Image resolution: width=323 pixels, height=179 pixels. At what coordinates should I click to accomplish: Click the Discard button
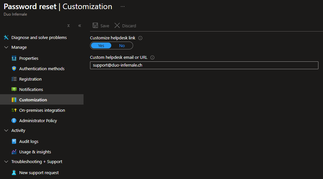[x=125, y=26]
